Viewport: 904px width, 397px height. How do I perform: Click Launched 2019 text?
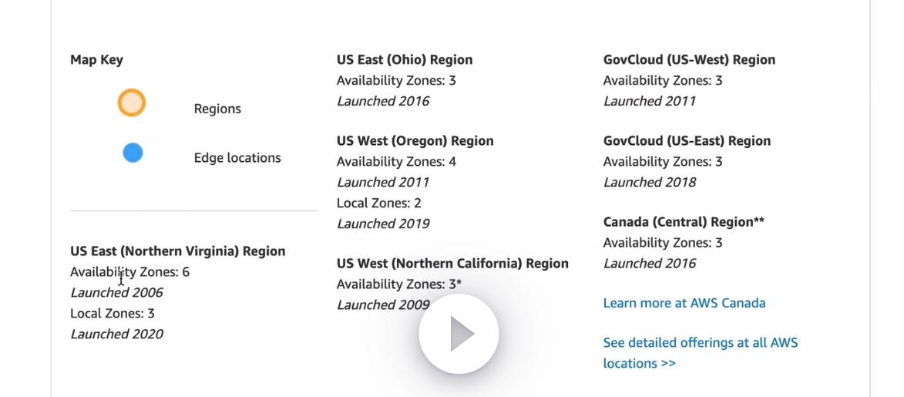(x=383, y=224)
